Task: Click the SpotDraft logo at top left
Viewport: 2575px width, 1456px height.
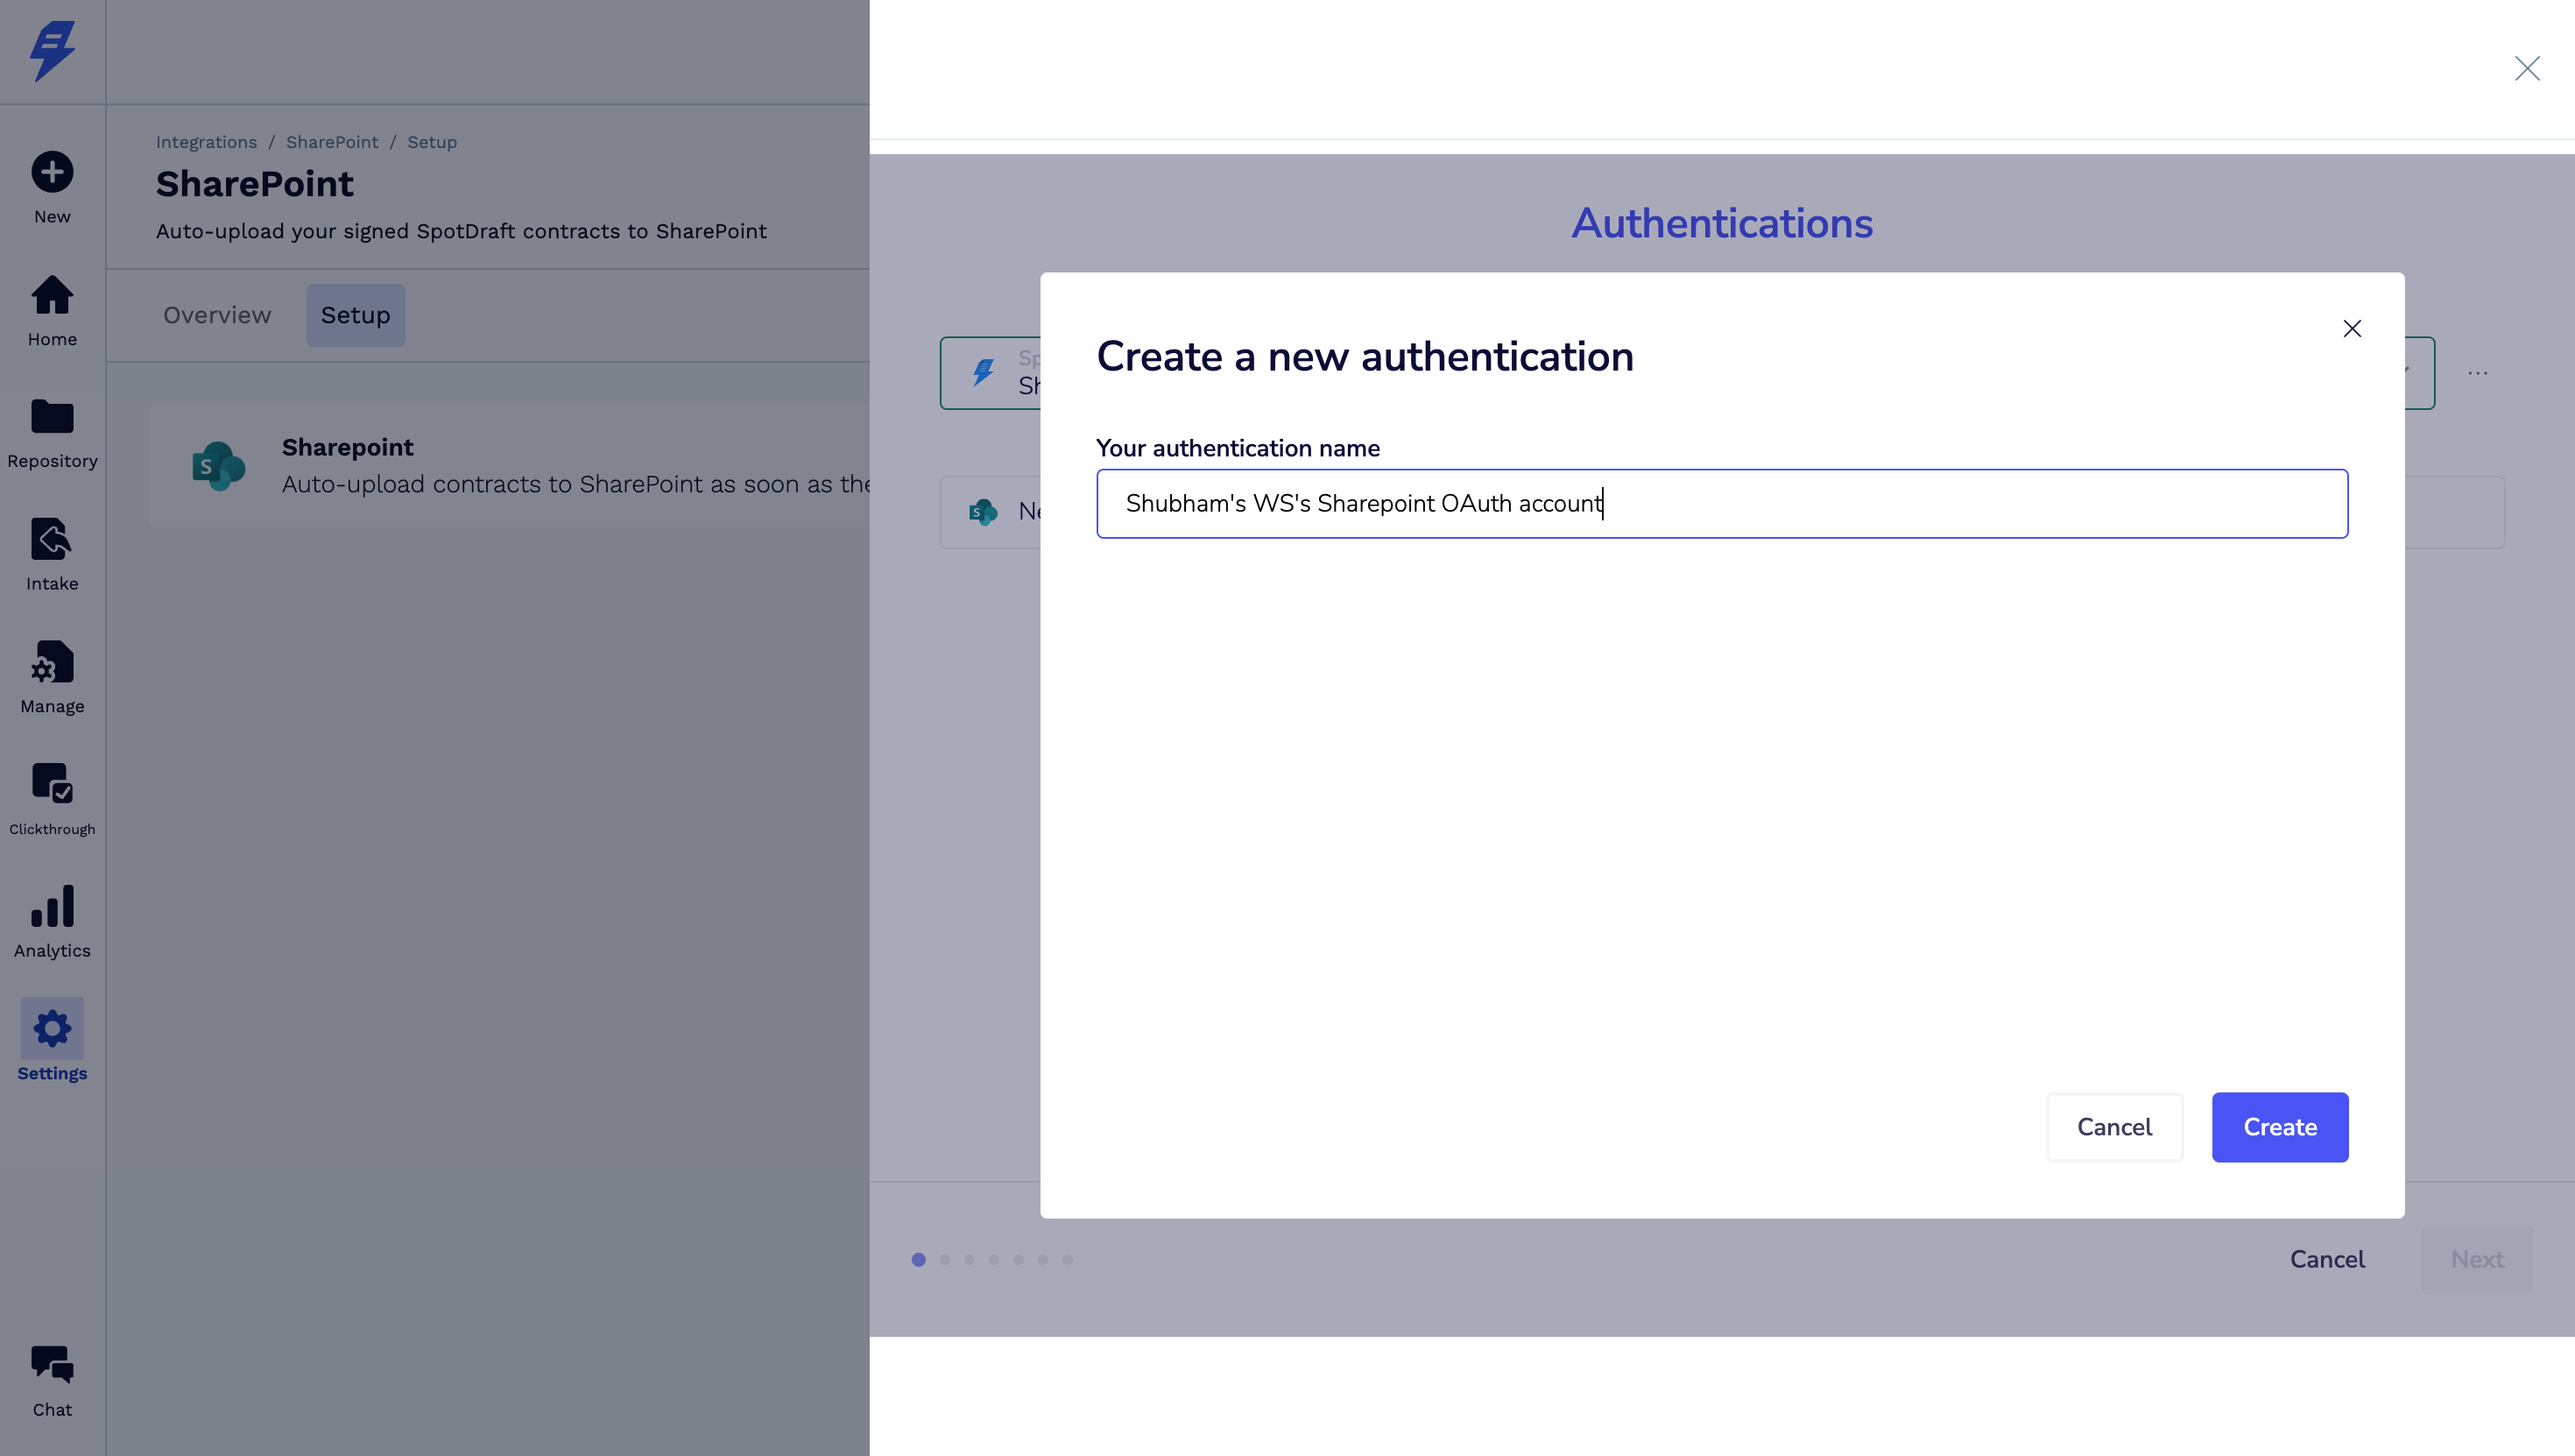Action: tap(52, 50)
